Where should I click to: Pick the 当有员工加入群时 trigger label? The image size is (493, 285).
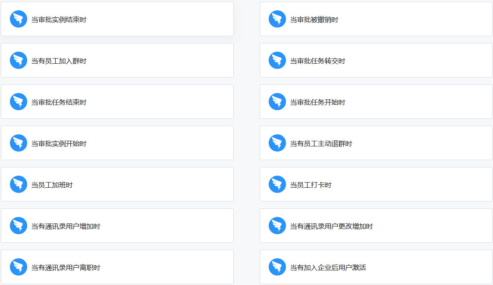[x=59, y=61]
